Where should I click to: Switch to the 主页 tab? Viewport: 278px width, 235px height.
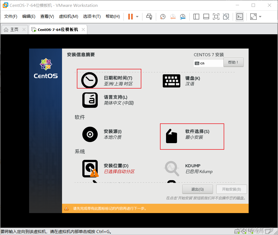[14, 30]
